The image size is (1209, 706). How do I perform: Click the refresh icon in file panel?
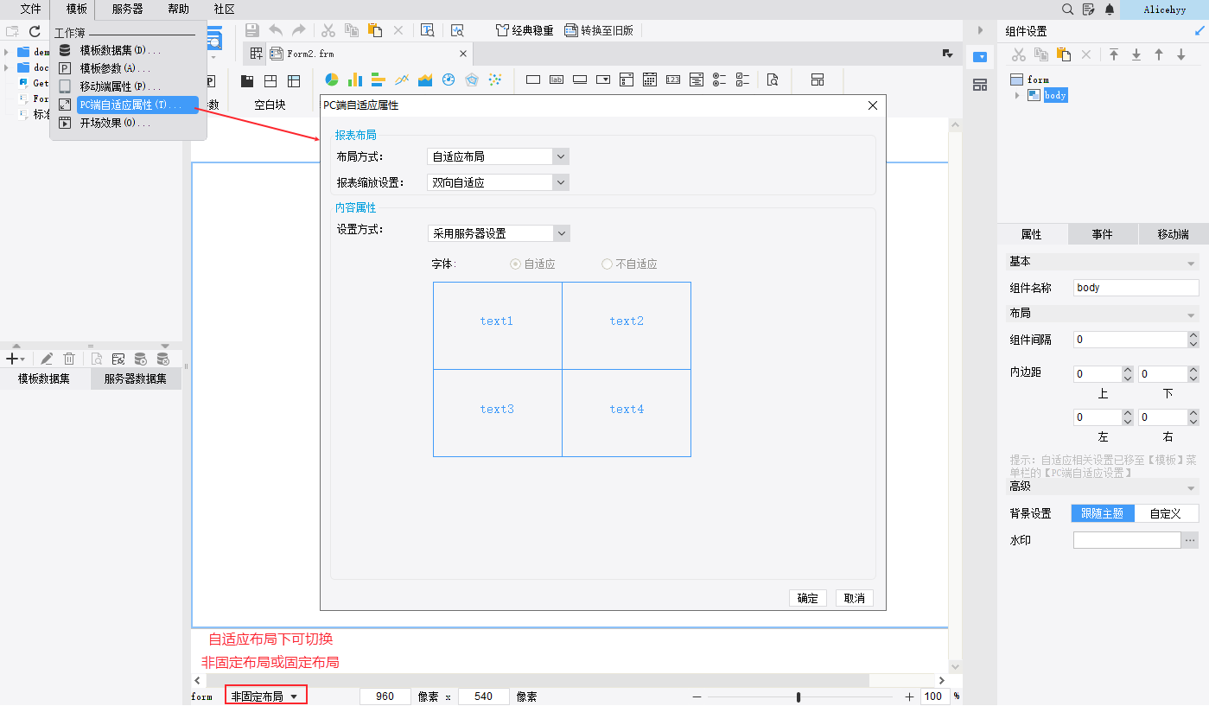[x=35, y=31]
